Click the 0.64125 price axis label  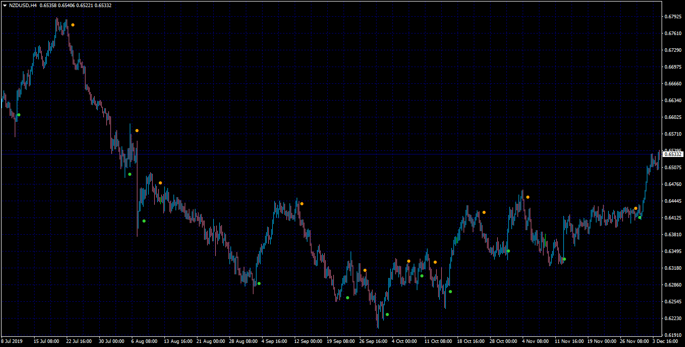pyautogui.click(x=673, y=218)
